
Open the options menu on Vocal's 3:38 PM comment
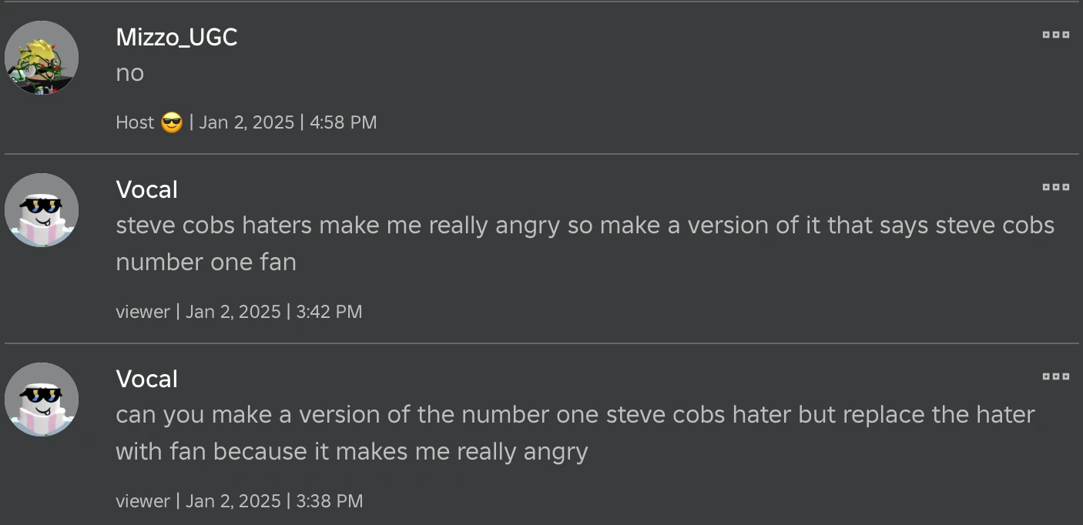(1055, 376)
